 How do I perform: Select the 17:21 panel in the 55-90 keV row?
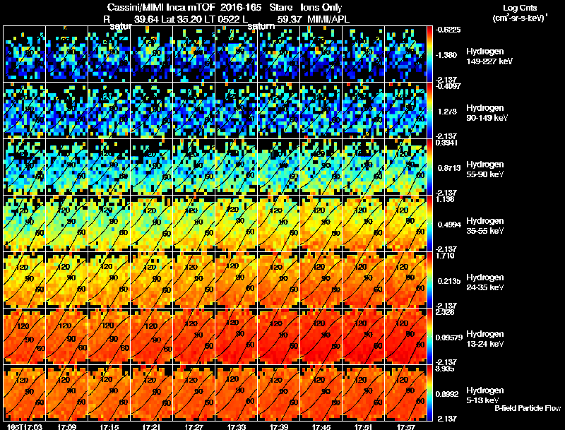coord(151,167)
